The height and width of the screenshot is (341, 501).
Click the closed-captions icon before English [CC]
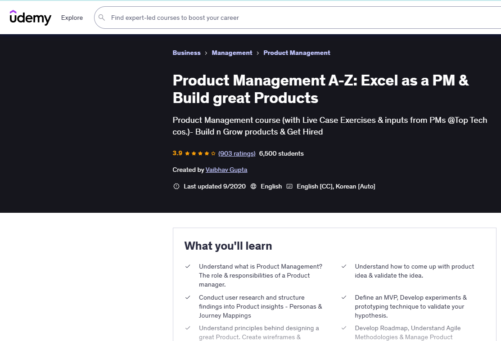tap(289, 186)
